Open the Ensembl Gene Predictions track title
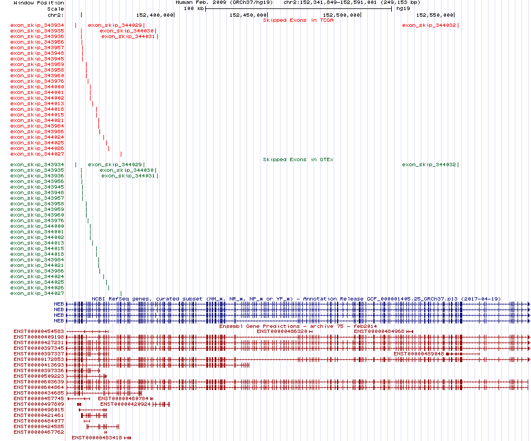The height and width of the screenshot is (441, 531). coord(298,326)
